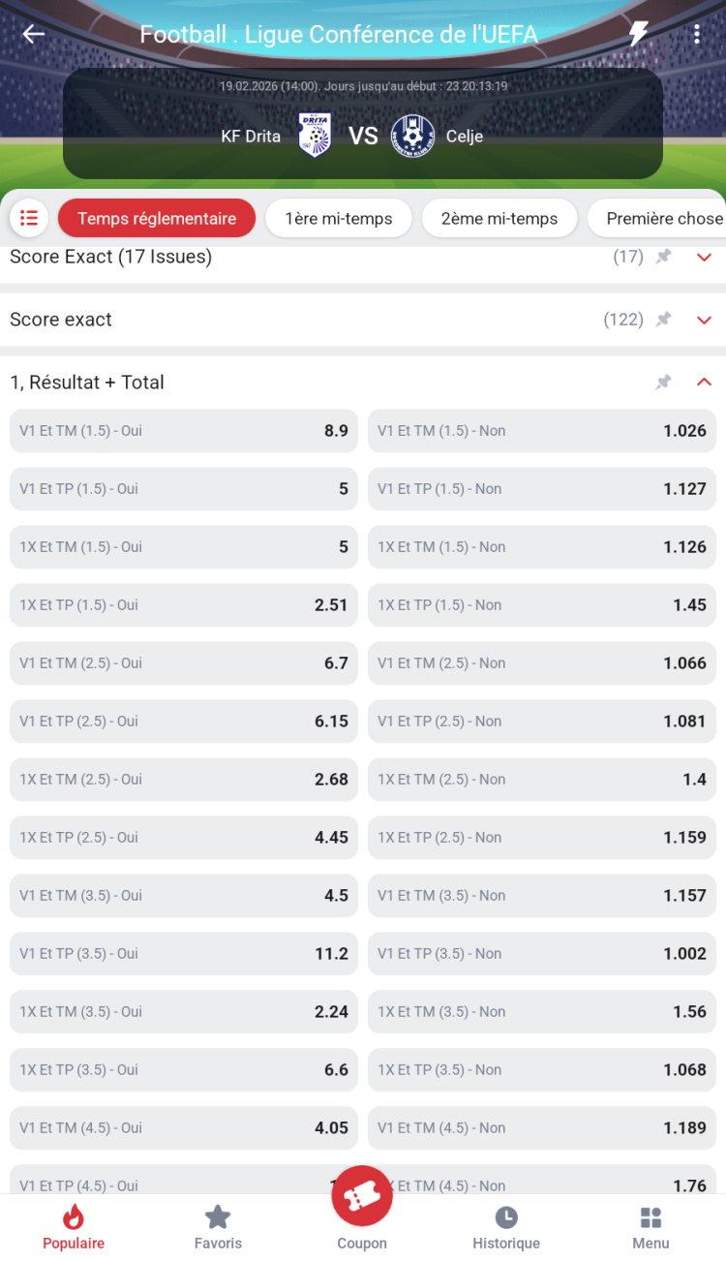
Task: Pin the Score exact (122) market
Action: tap(663, 320)
